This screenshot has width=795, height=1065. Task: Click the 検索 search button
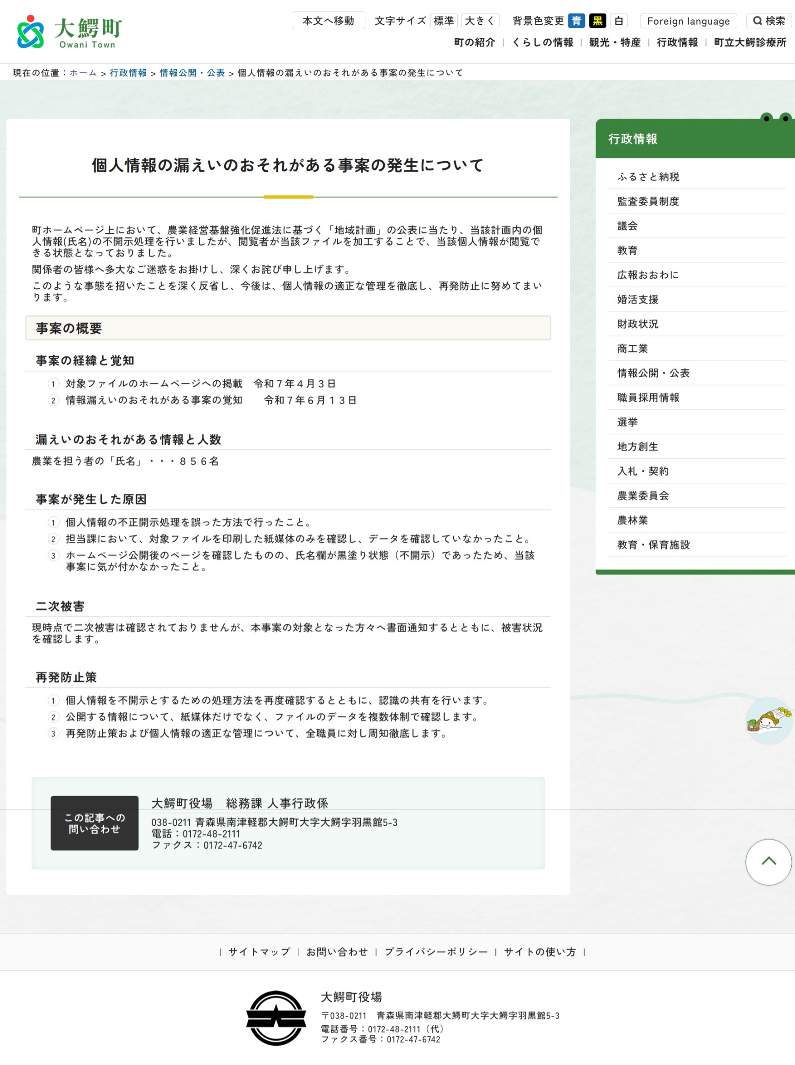click(769, 21)
